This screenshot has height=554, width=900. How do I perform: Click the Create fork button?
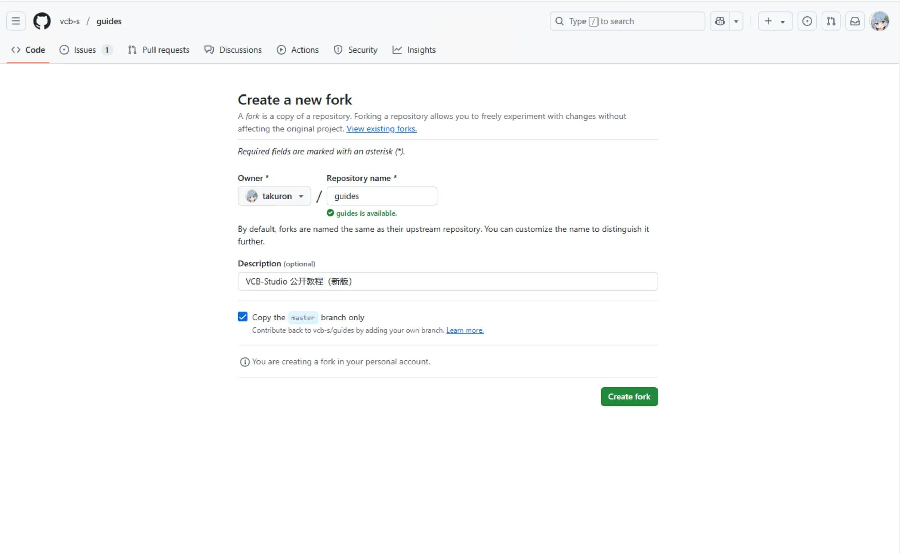pyautogui.click(x=629, y=396)
